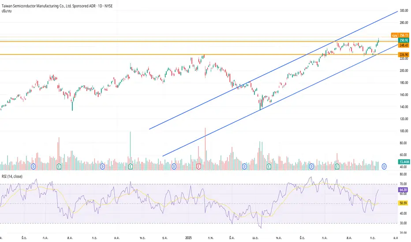Image resolution: width=411 pixels, height=242 pixels.
Task: Open the leftmost dividend D marker
Action: point(33,166)
